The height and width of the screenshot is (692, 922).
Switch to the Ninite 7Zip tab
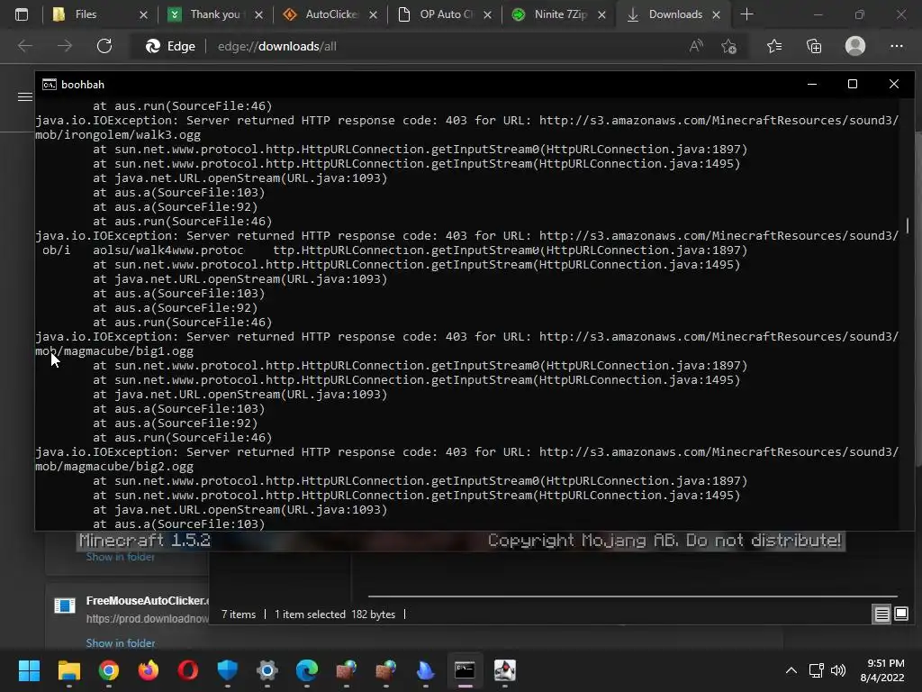click(x=559, y=14)
